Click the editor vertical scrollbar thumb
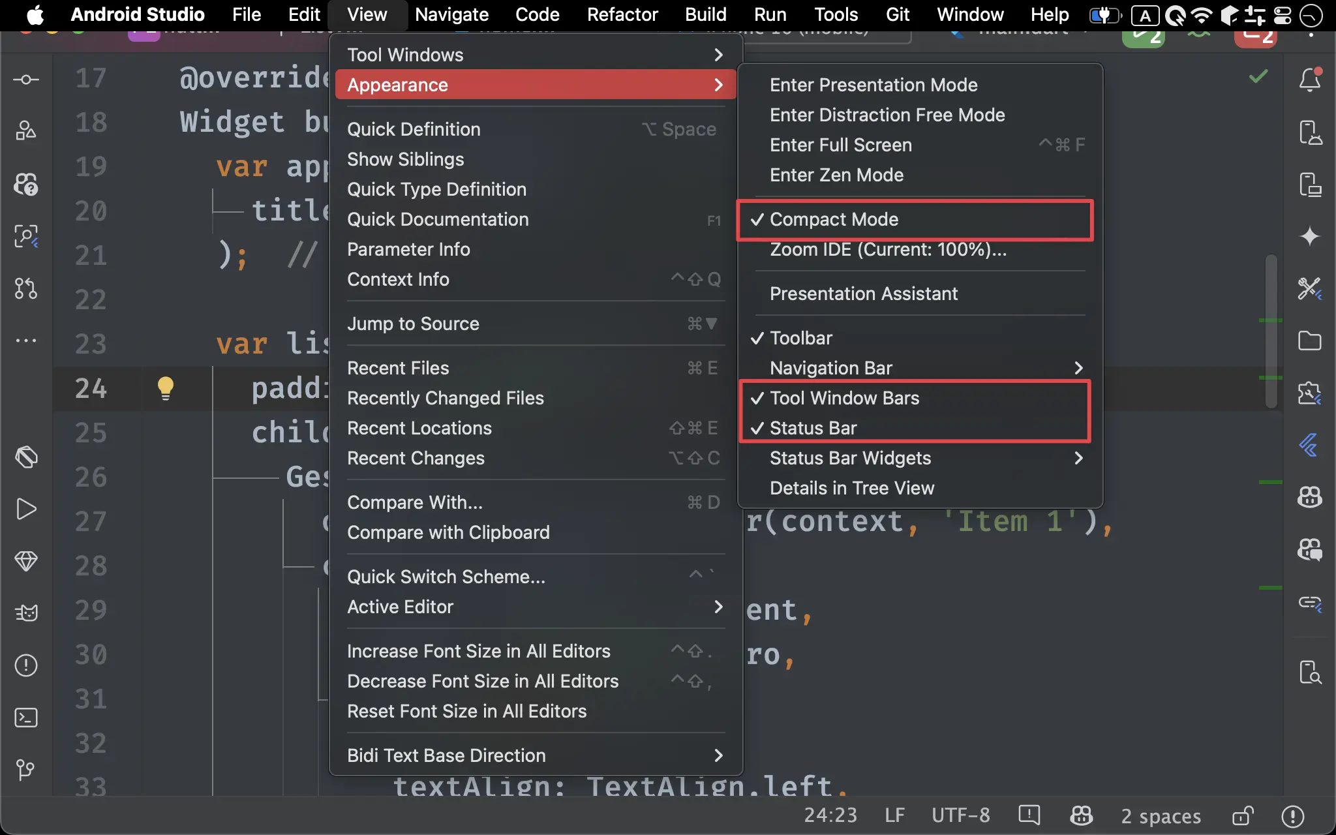 pyautogui.click(x=1271, y=331)
